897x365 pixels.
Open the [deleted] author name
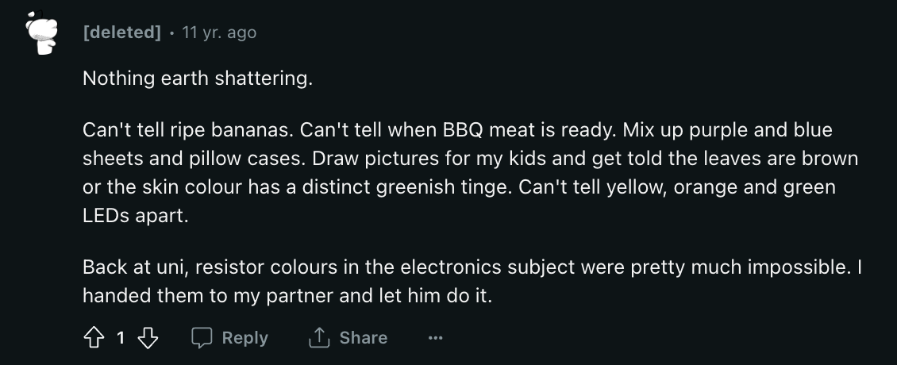[122, 33]
